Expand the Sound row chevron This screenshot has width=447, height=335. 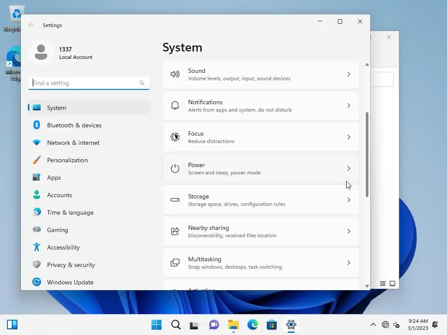[x=349, y=74]
